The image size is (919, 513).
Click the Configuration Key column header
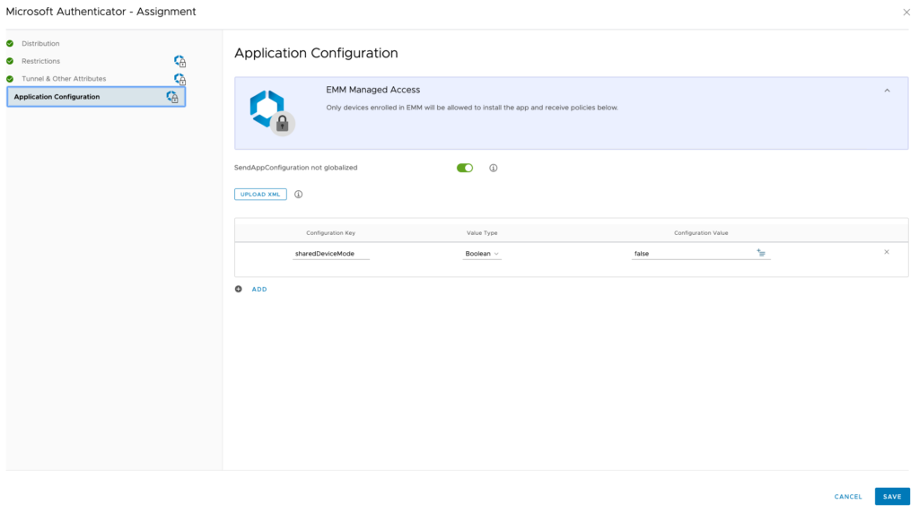click(x=330, y=233)
